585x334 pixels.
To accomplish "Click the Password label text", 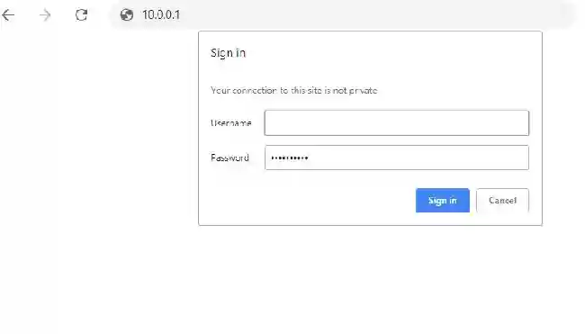I will coord(229,158).
